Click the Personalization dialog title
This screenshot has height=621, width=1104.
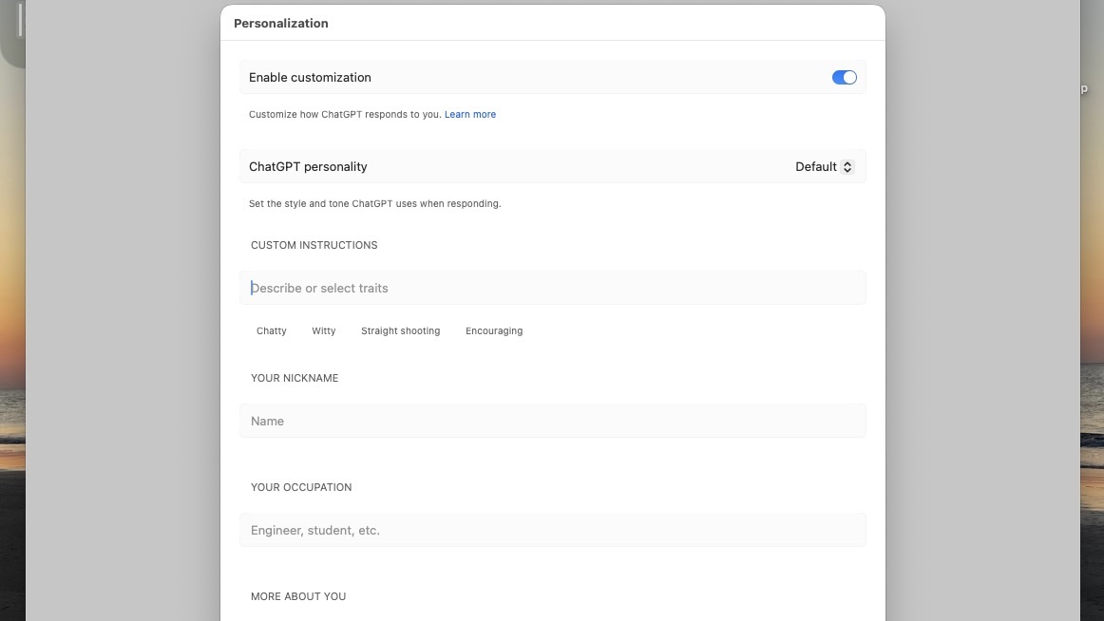[x=281, y=24]
